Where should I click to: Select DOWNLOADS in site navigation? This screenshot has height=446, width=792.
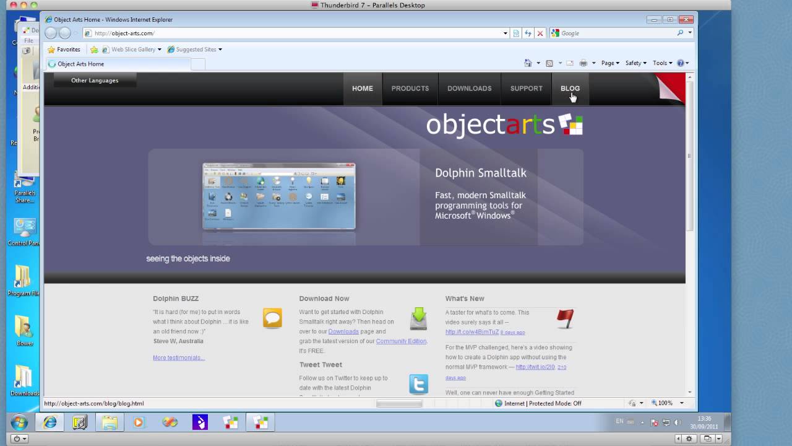tap(470, 89)
